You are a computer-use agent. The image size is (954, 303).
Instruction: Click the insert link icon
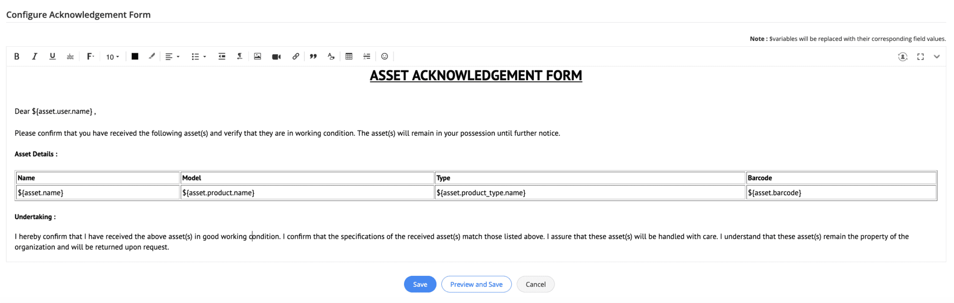296,56
